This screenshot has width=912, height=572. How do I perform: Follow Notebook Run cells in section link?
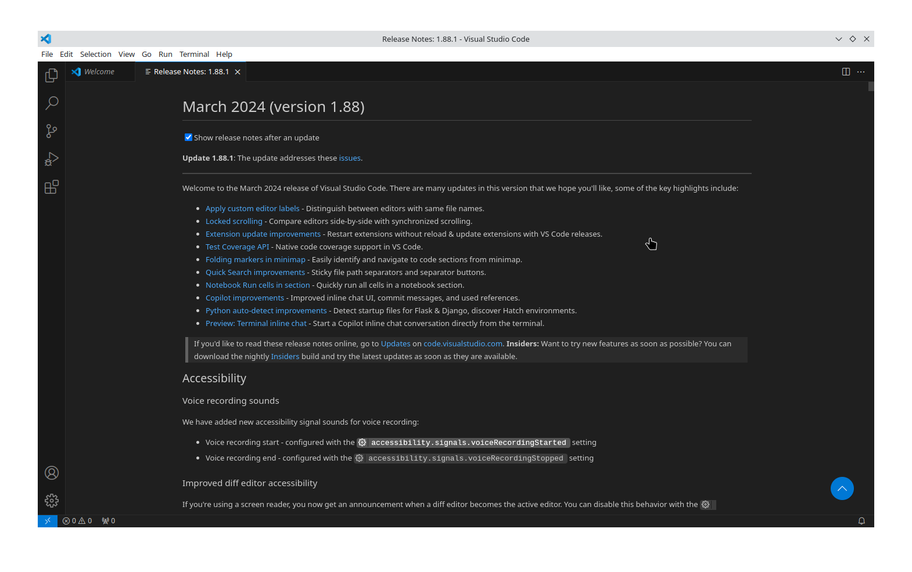pos(258,285)
